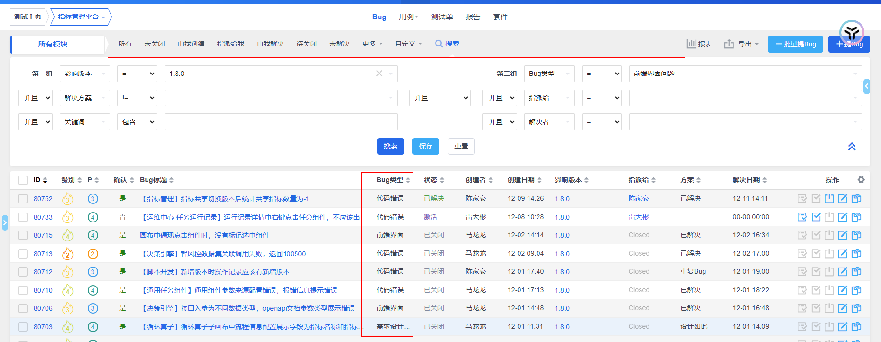
Task: Open the table column settings gear
Action: click(861, 180)
